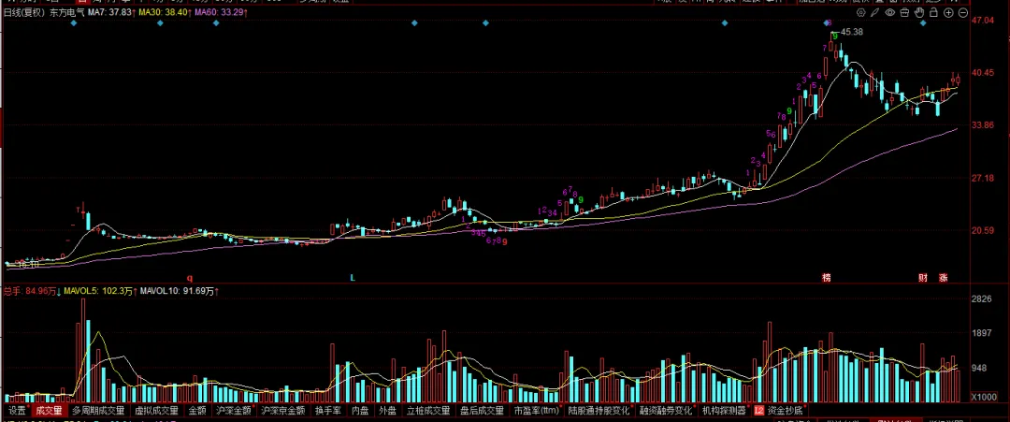Click the 33.86 price axis value
1010x422 pixels.
pos(982,125)
